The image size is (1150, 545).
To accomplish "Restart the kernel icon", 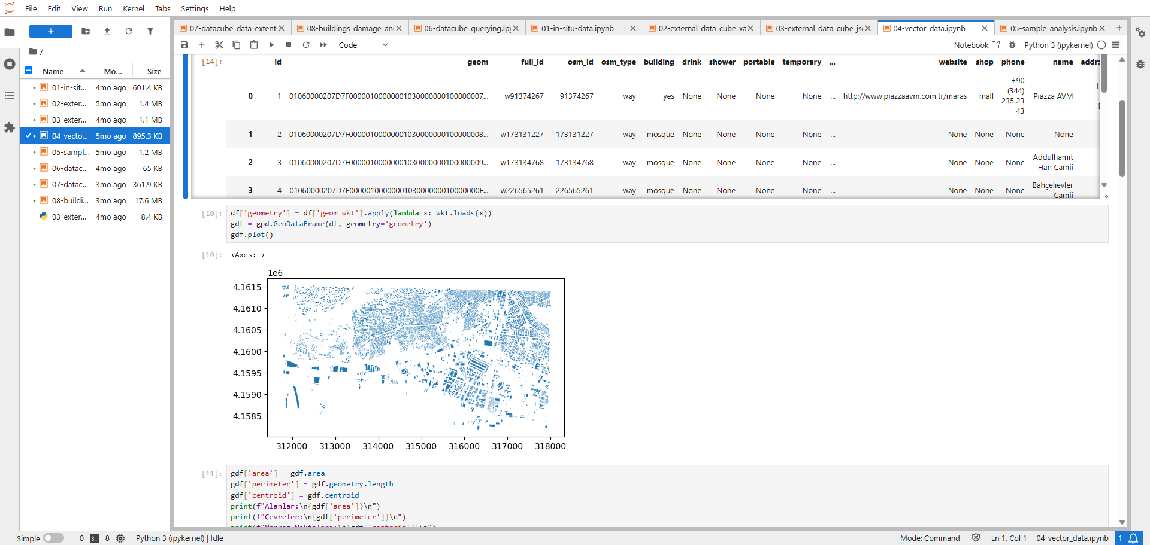I will point(306,45).
